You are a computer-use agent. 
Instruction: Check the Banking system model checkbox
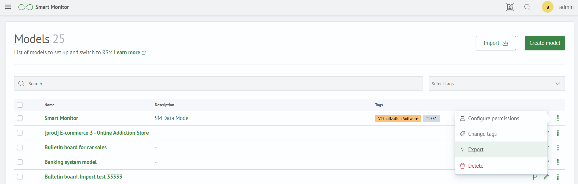[x=20, y=162]
